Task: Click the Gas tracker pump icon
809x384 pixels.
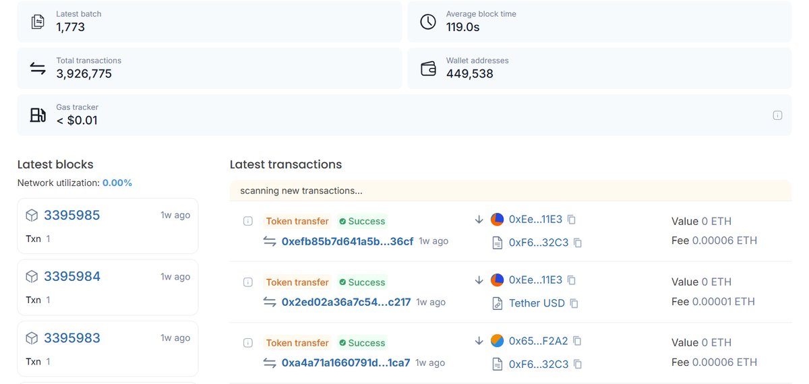Action: tap(38, 115)
